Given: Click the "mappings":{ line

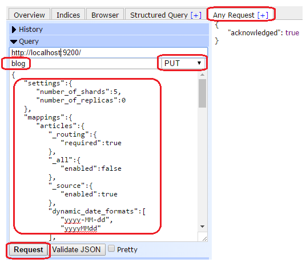Looking at the screenshot, I should tap(48, 117).
